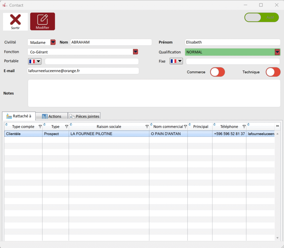
Task: Click sort arrows on Principal column
Action: pos(190,124)
